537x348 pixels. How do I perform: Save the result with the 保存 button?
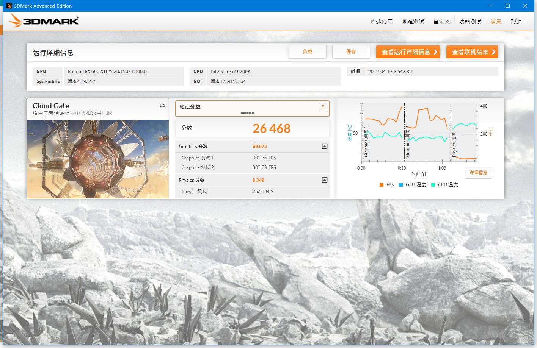tap(351, 51)
